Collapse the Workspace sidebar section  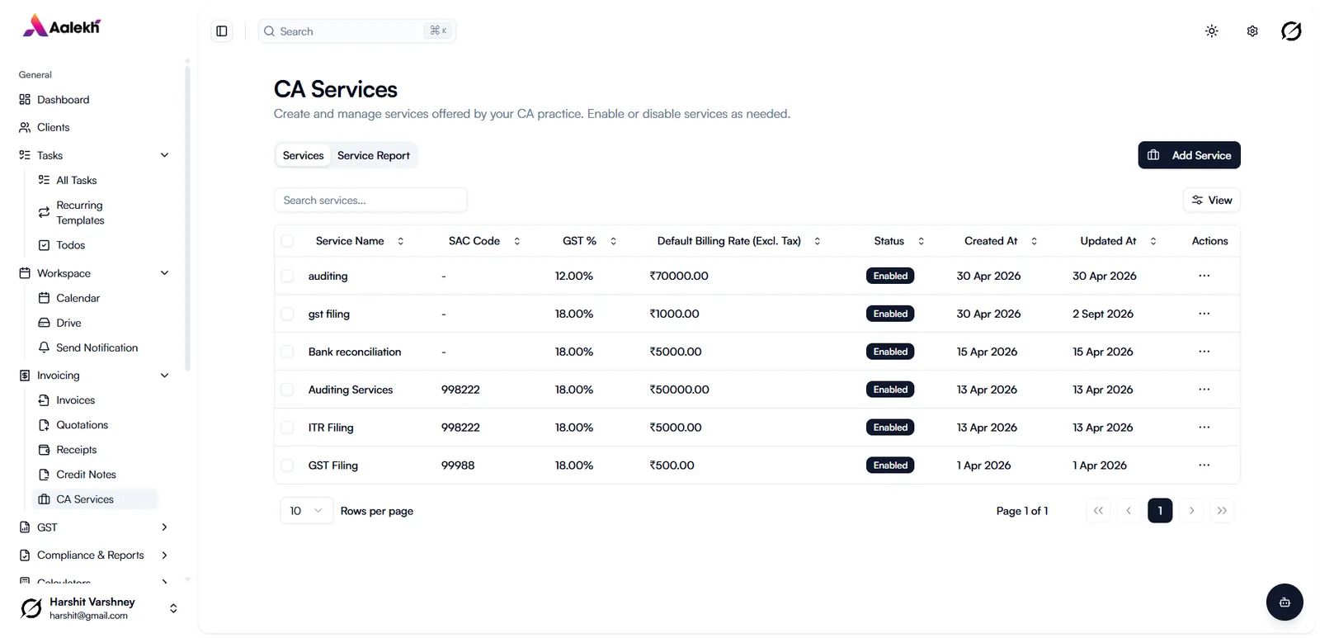[164, 273]
